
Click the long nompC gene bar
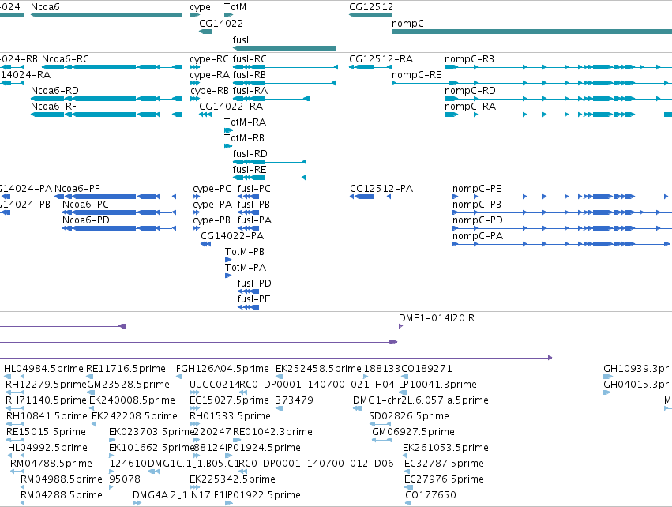coord(531,32)
